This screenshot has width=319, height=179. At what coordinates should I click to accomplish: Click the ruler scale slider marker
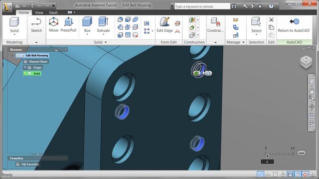[267, 156]
